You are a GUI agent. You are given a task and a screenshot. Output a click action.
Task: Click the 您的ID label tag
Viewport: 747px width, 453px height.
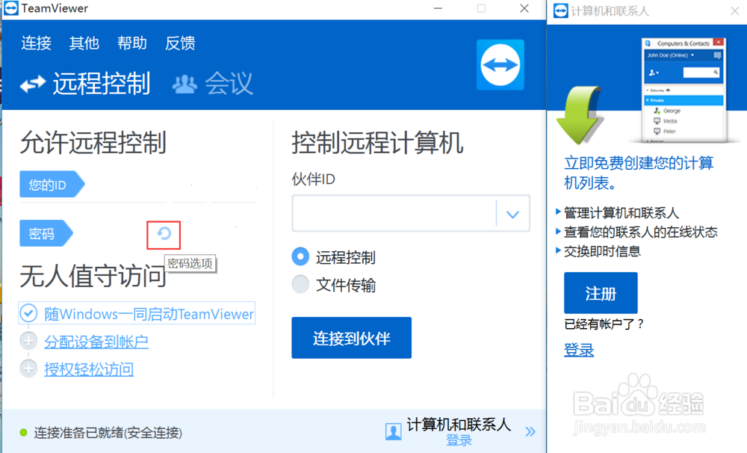click(x=52, y=185)
